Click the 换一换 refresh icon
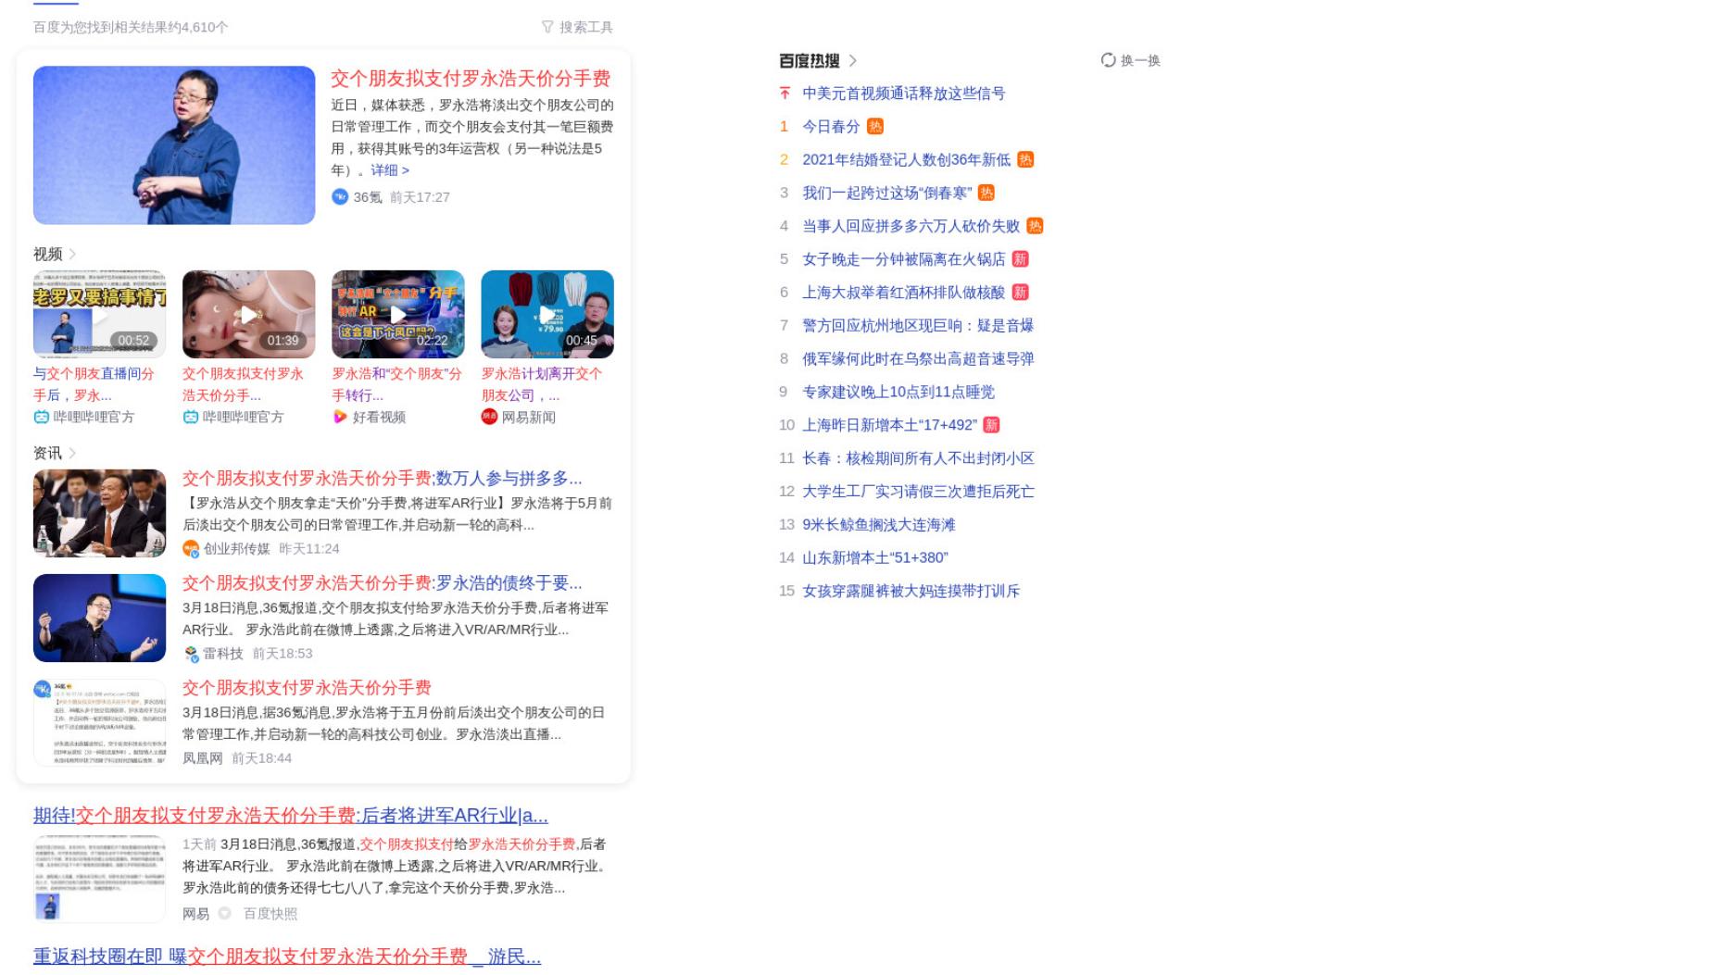The image size is (1721, 975). point(1108,60)
